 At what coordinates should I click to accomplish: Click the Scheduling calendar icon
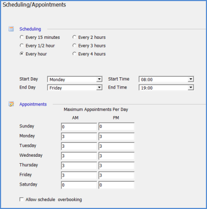(11, 29)
